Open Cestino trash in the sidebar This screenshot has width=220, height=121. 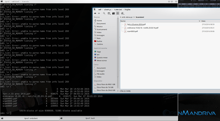99,44
